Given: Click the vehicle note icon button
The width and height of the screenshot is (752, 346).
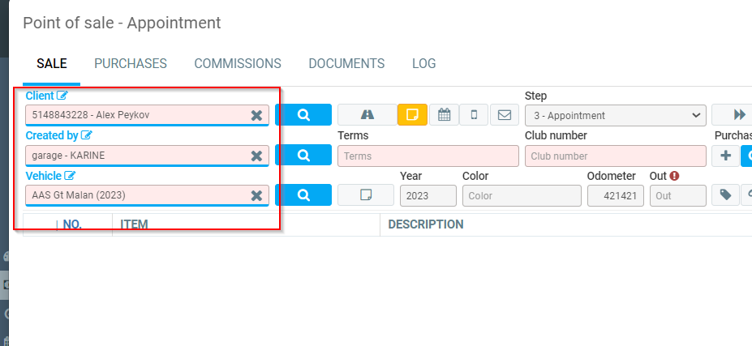Looking at the screenshot, I should 366,195.
